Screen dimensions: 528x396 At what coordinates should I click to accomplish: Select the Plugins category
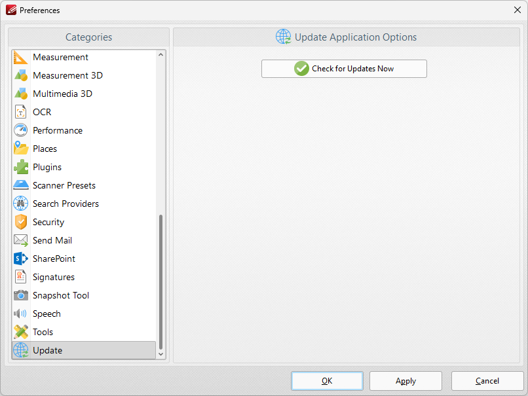tap(84, 167)
